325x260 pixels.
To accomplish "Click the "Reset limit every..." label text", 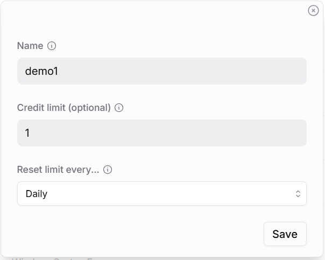I will tap(58, 170).
